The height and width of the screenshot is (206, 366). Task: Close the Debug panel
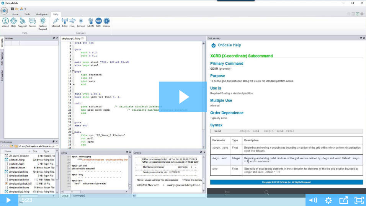(130, 152)
